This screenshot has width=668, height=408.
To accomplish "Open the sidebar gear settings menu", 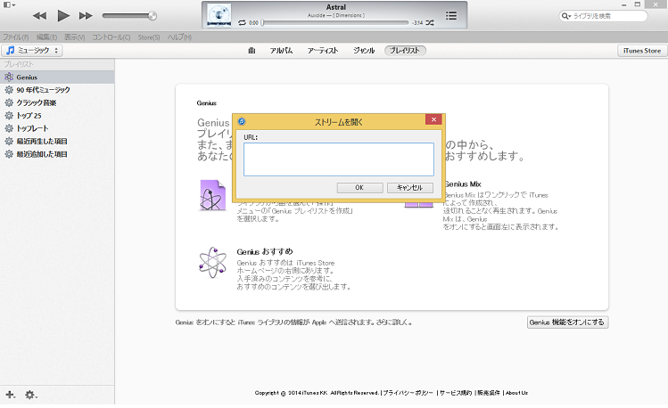I will click(x=30, y=395).
